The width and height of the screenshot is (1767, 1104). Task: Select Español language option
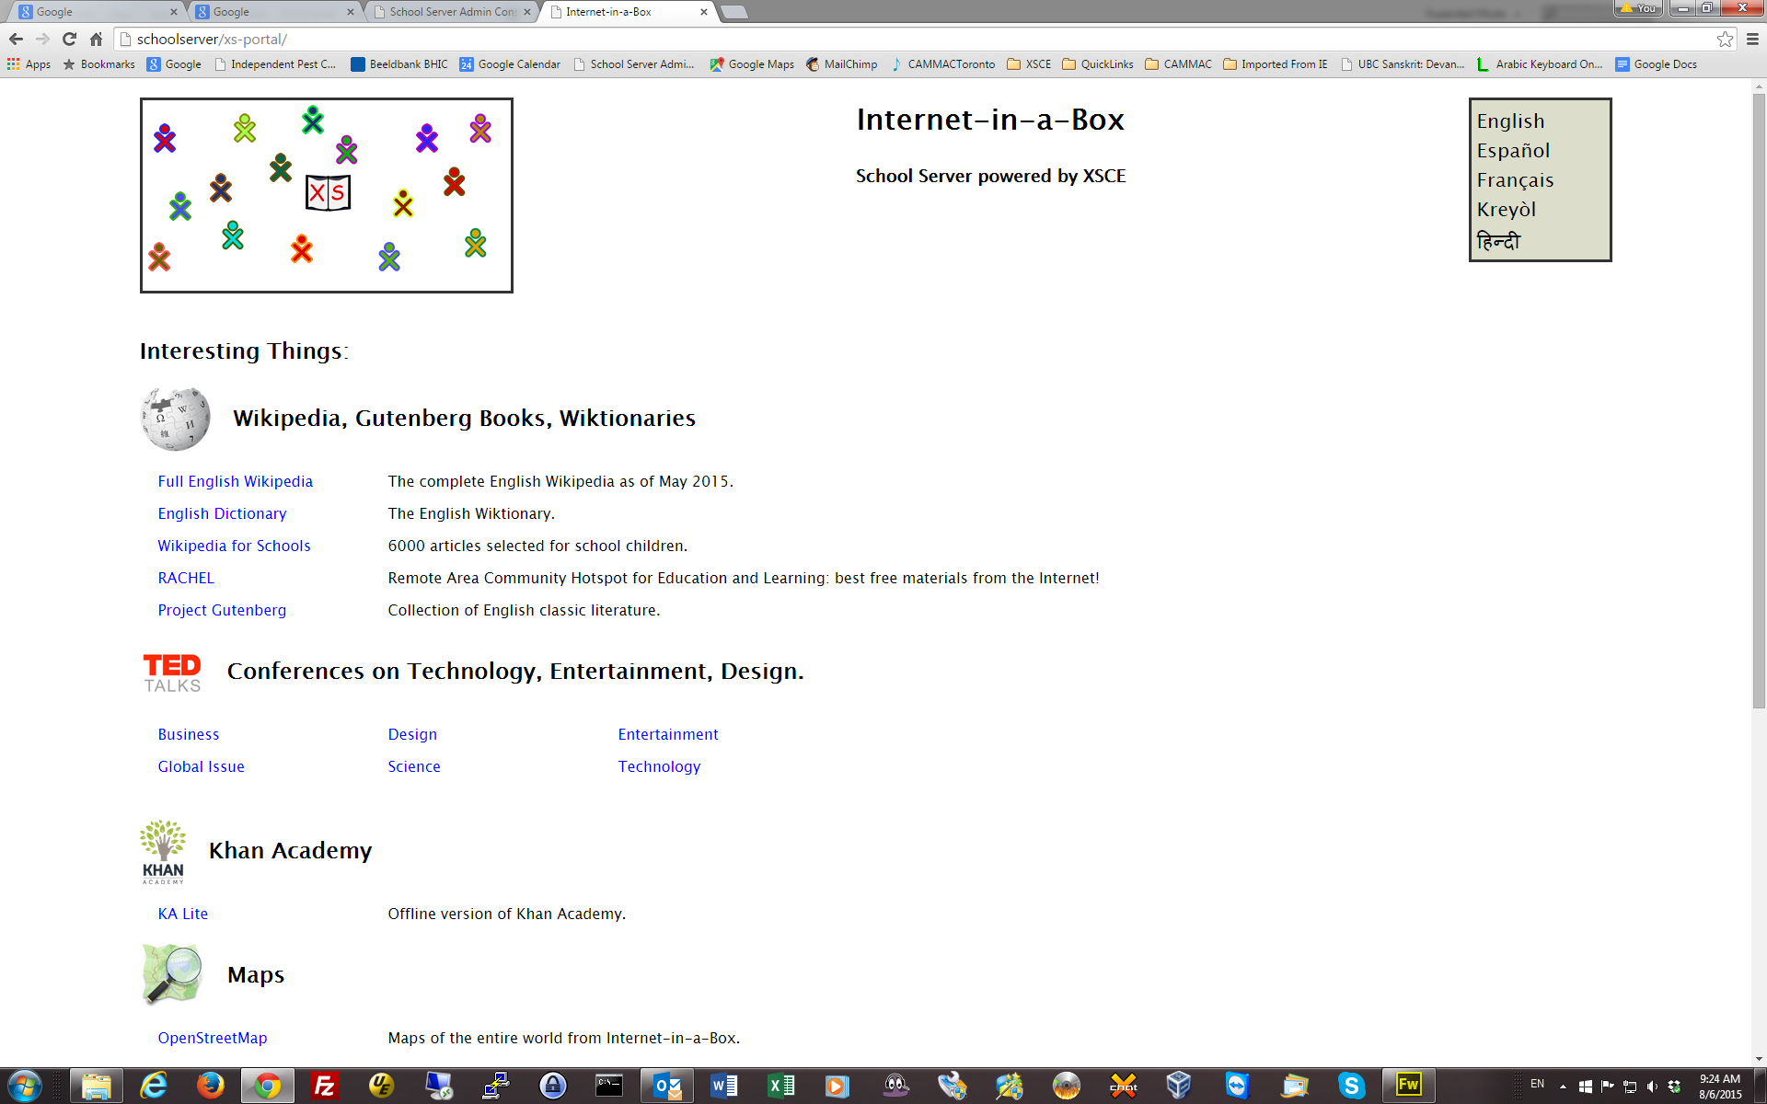tap(1513, 151)
